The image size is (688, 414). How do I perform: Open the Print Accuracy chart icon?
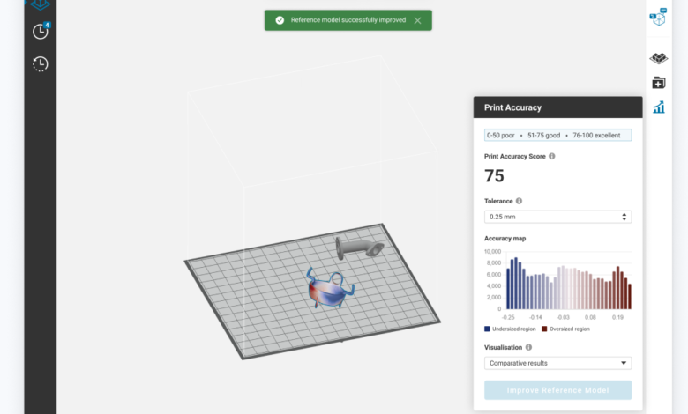pyautogui.click(x=658, y=107)
